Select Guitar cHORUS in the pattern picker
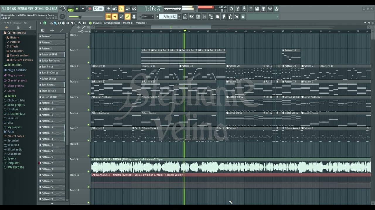 pyautogui.click(x=52, y=55)
